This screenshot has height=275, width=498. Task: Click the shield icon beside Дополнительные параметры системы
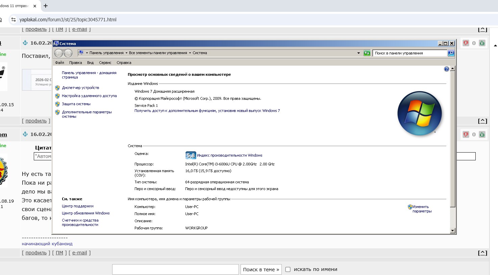tap(57, 112)
